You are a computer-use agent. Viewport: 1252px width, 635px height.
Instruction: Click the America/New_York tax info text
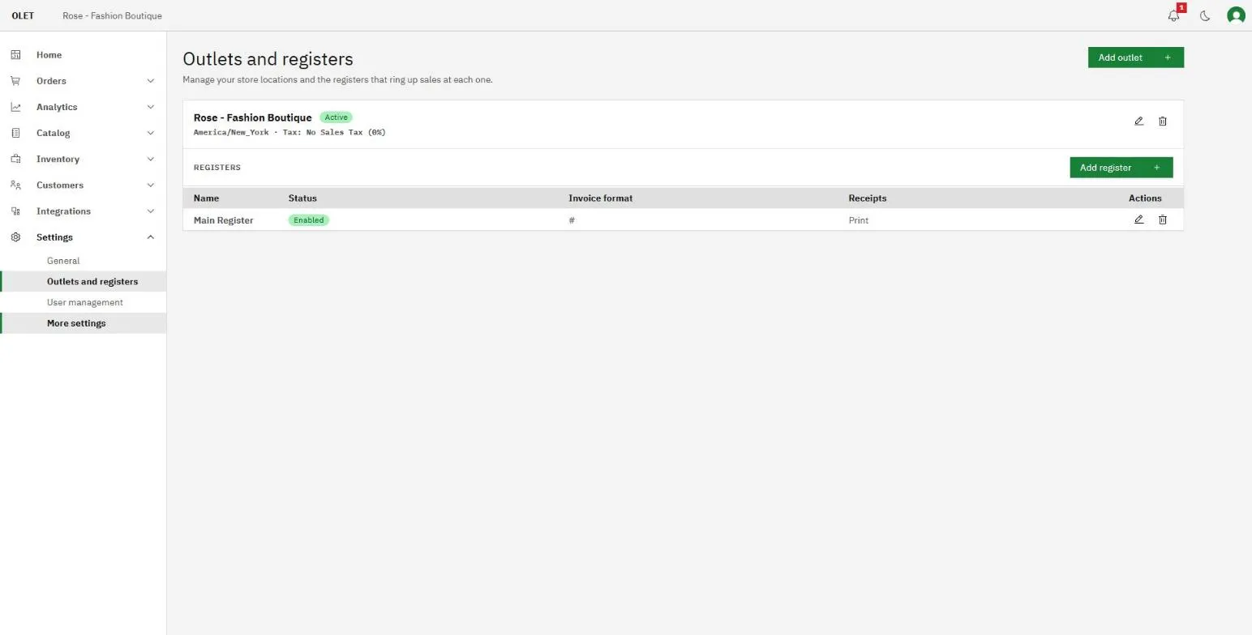[289, 132]
